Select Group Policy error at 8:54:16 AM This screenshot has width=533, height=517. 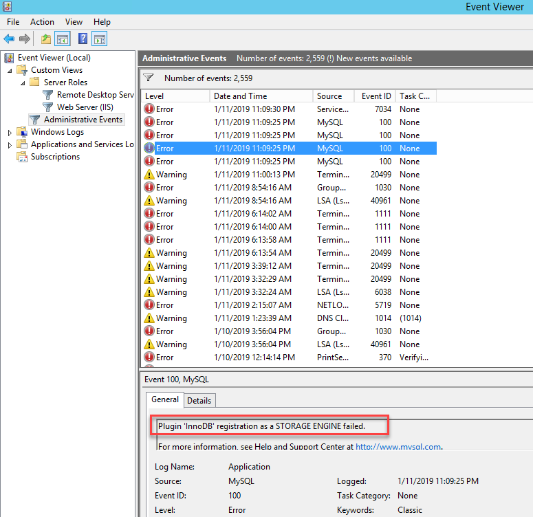pyautogui.click(x=290, y=188)
